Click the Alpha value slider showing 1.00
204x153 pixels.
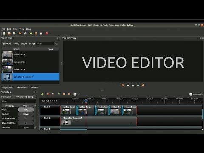26,110
